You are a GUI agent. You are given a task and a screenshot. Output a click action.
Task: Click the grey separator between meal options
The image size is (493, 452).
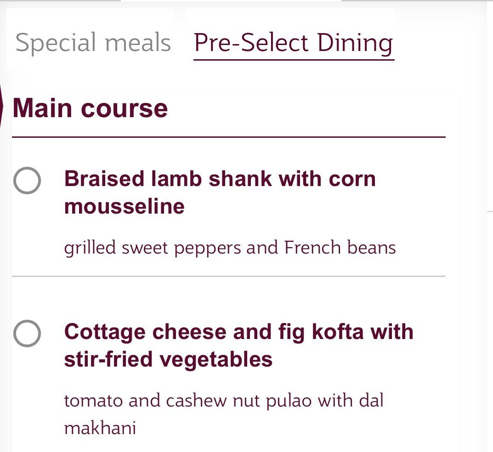228,276
